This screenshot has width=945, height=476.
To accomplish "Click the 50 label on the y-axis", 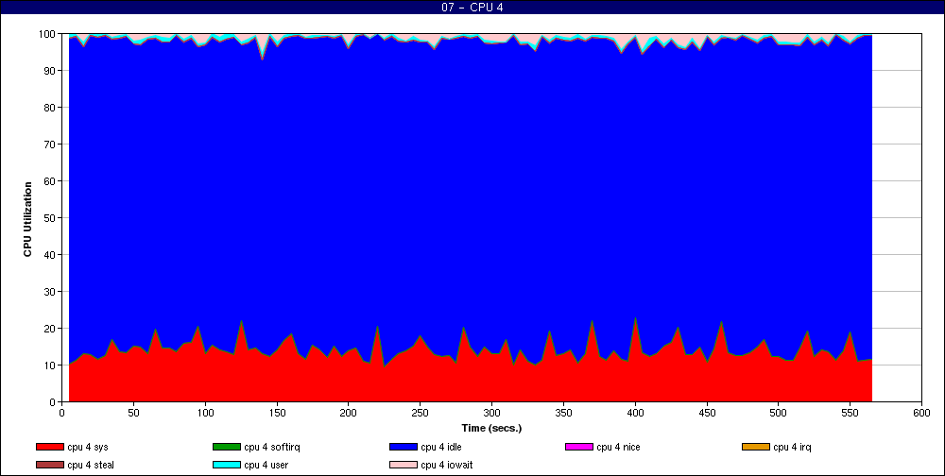I will [48, 218].
